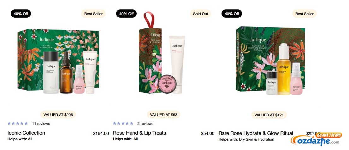This screenshot has height=150, width=349.
Task: Click the $164.00 price
Action: (101, 133)
